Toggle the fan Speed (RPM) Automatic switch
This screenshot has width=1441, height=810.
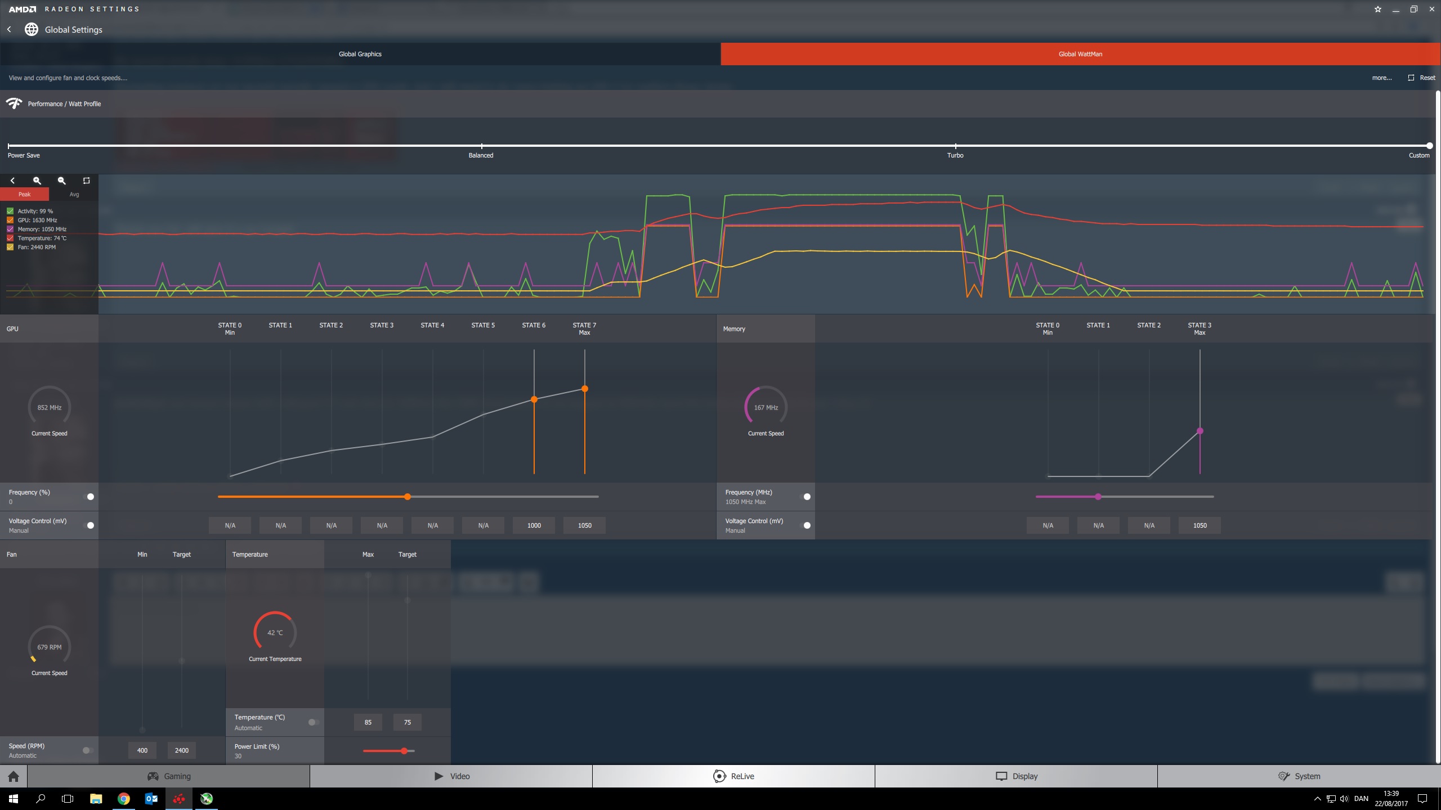(87, 750)
